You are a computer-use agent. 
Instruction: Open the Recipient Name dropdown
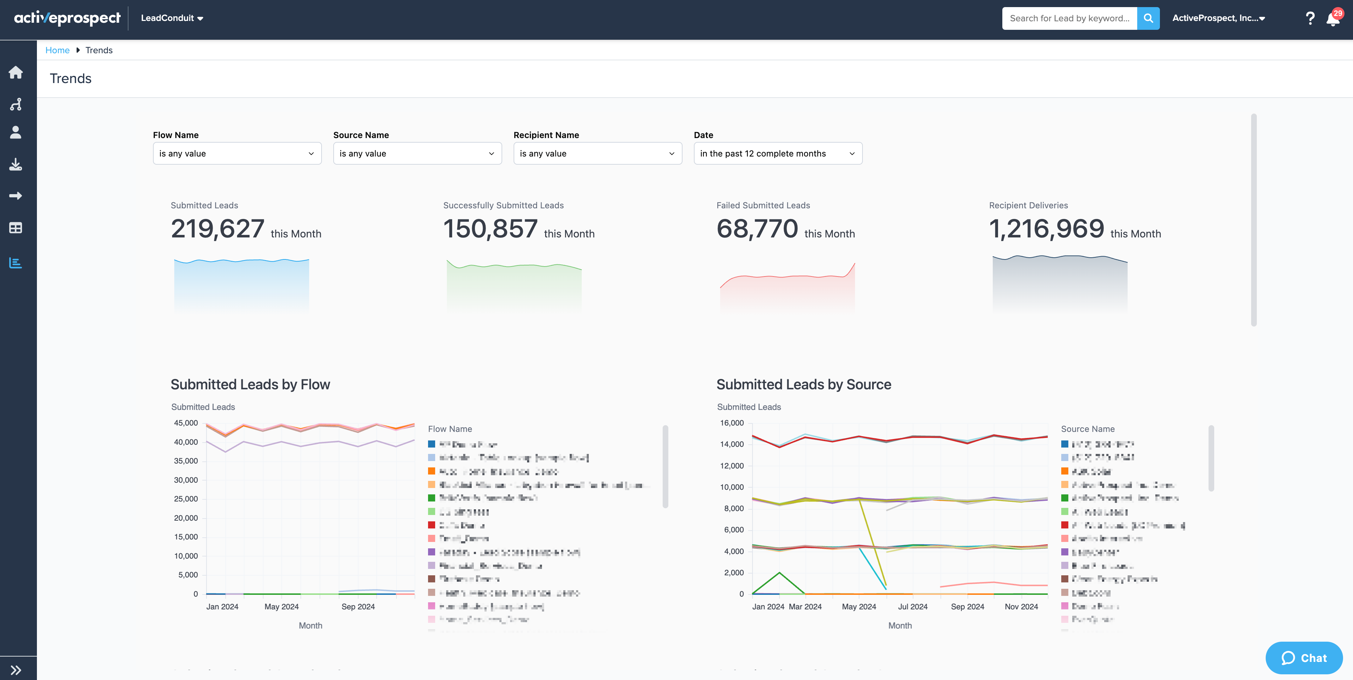pos(597,153)
